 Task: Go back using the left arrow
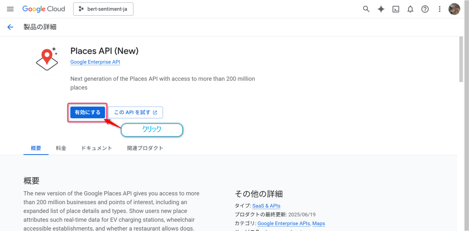tap(10, 27)
